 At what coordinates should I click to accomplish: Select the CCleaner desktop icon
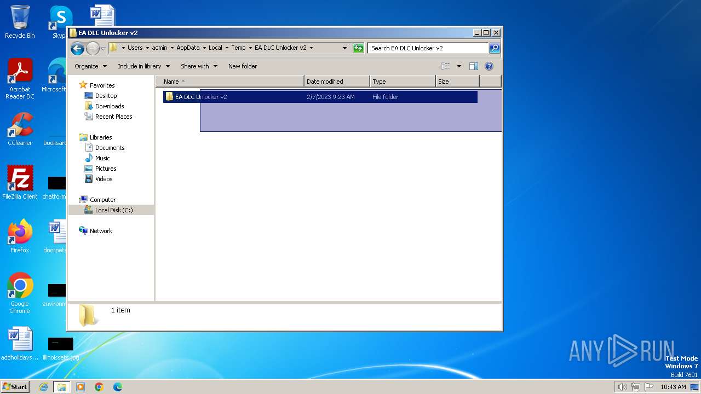click(20, 129)
